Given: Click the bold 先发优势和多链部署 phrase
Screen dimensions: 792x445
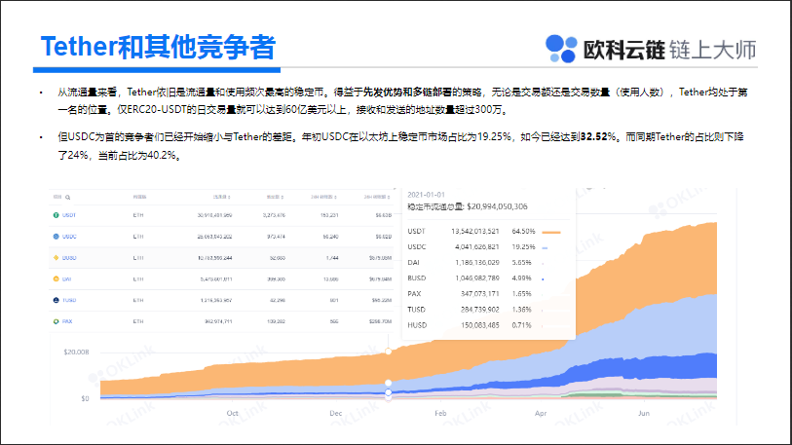Looking at the screenshot, I should [x=407, y=92].
